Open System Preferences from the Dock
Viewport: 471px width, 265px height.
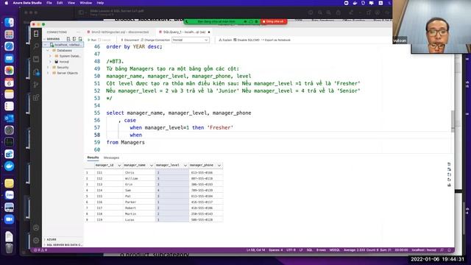click(9, 130)
